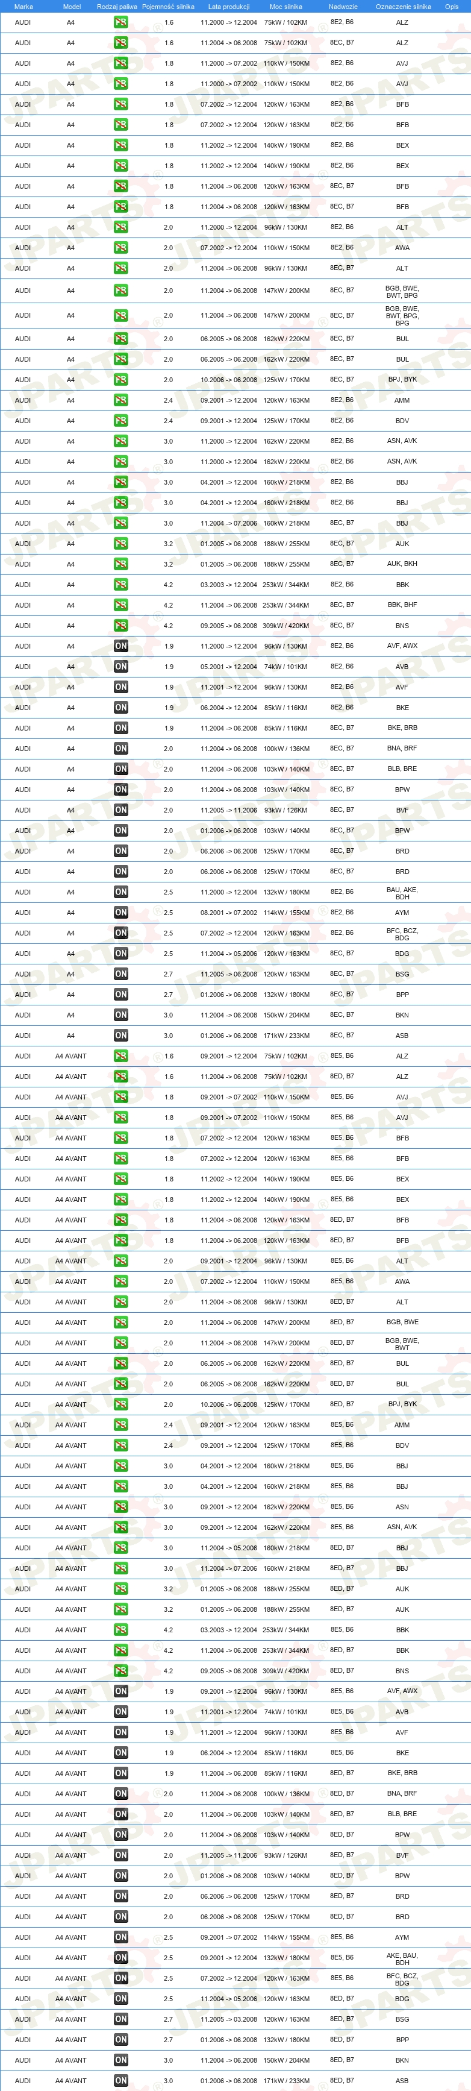The image size is (471, 2091).
Task: Click PB fuel icon in A4 AVANT AWA row
Action: pos(120,1281)
